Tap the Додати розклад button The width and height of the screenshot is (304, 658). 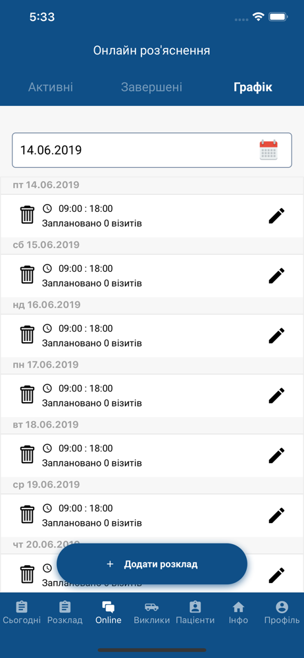tap(152, 564)
